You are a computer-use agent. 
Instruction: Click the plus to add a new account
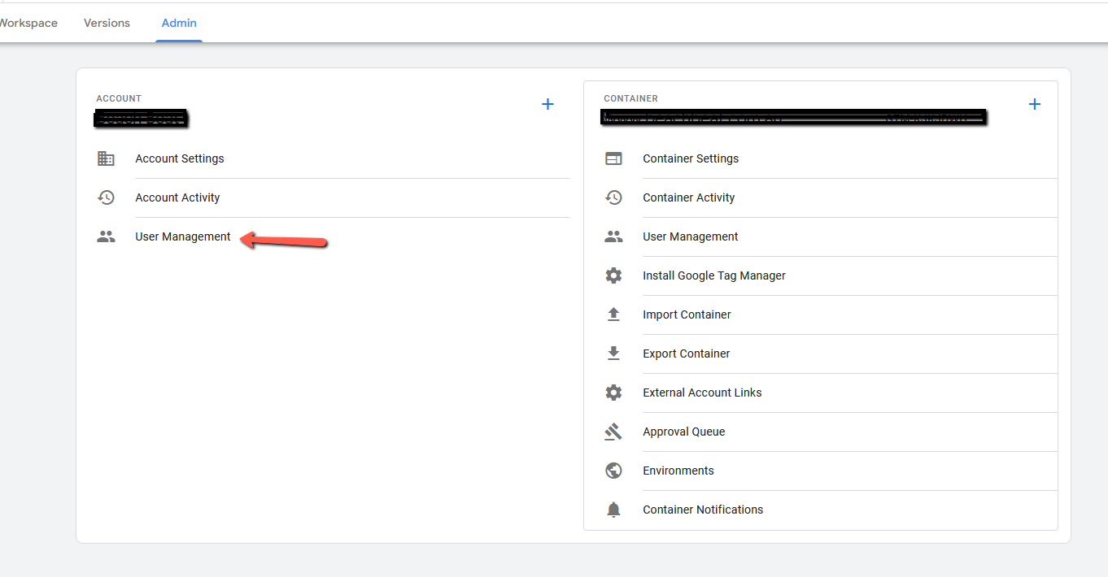point(547,104)
